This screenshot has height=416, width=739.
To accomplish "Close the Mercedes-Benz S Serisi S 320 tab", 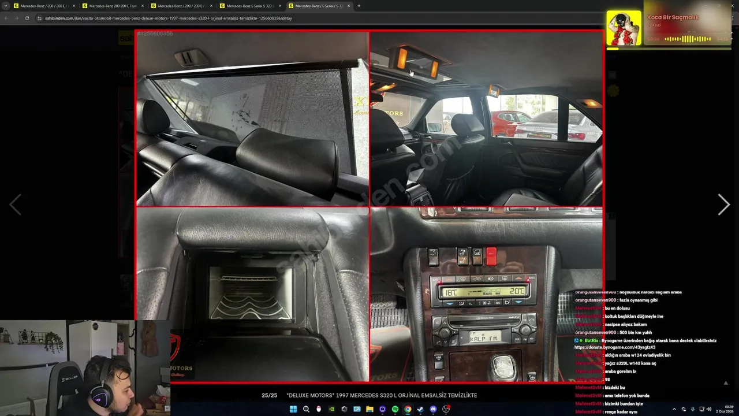I will [280, 6].
